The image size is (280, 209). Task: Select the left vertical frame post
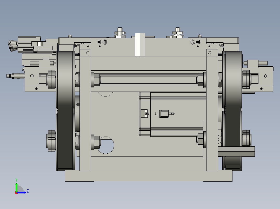[85, 107]
